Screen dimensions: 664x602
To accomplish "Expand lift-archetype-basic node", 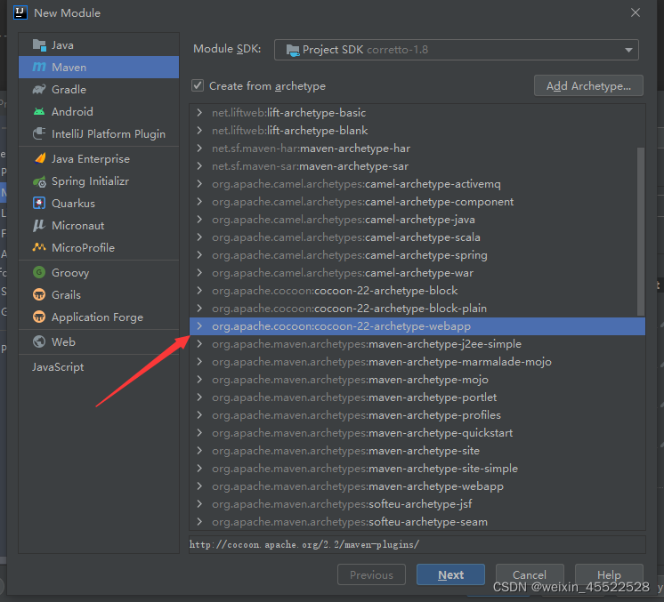I will (x=199, y=113).
